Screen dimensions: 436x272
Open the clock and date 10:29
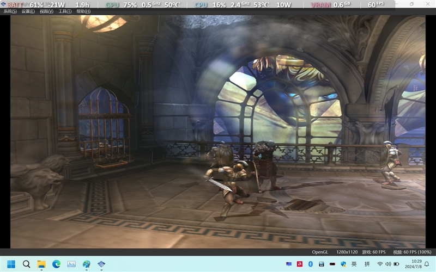(x=413, y=264)
